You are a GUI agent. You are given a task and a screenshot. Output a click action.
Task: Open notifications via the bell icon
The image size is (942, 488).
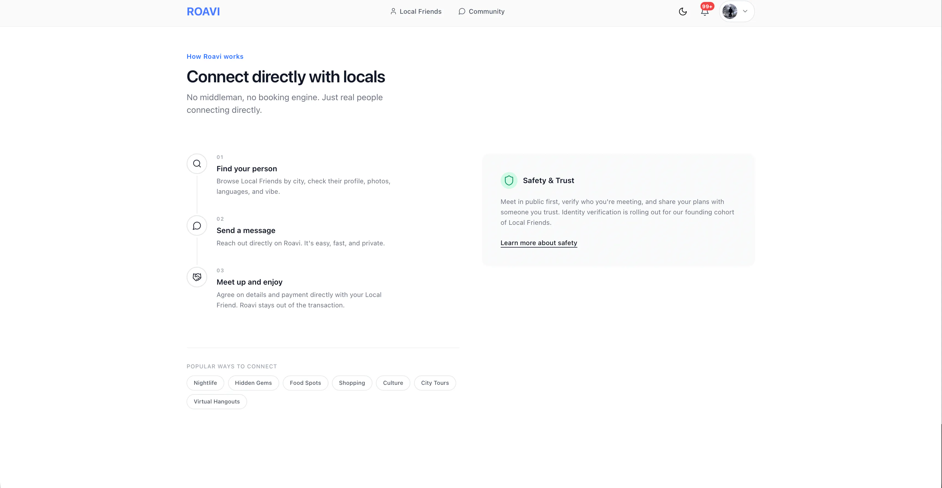(x=705, y=12)
